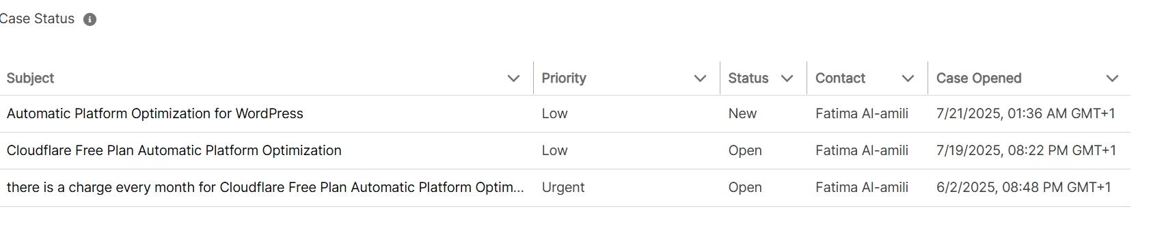The image size is (1164, 248).
Task: Click the Open status in second row
Action: (745, 151)
